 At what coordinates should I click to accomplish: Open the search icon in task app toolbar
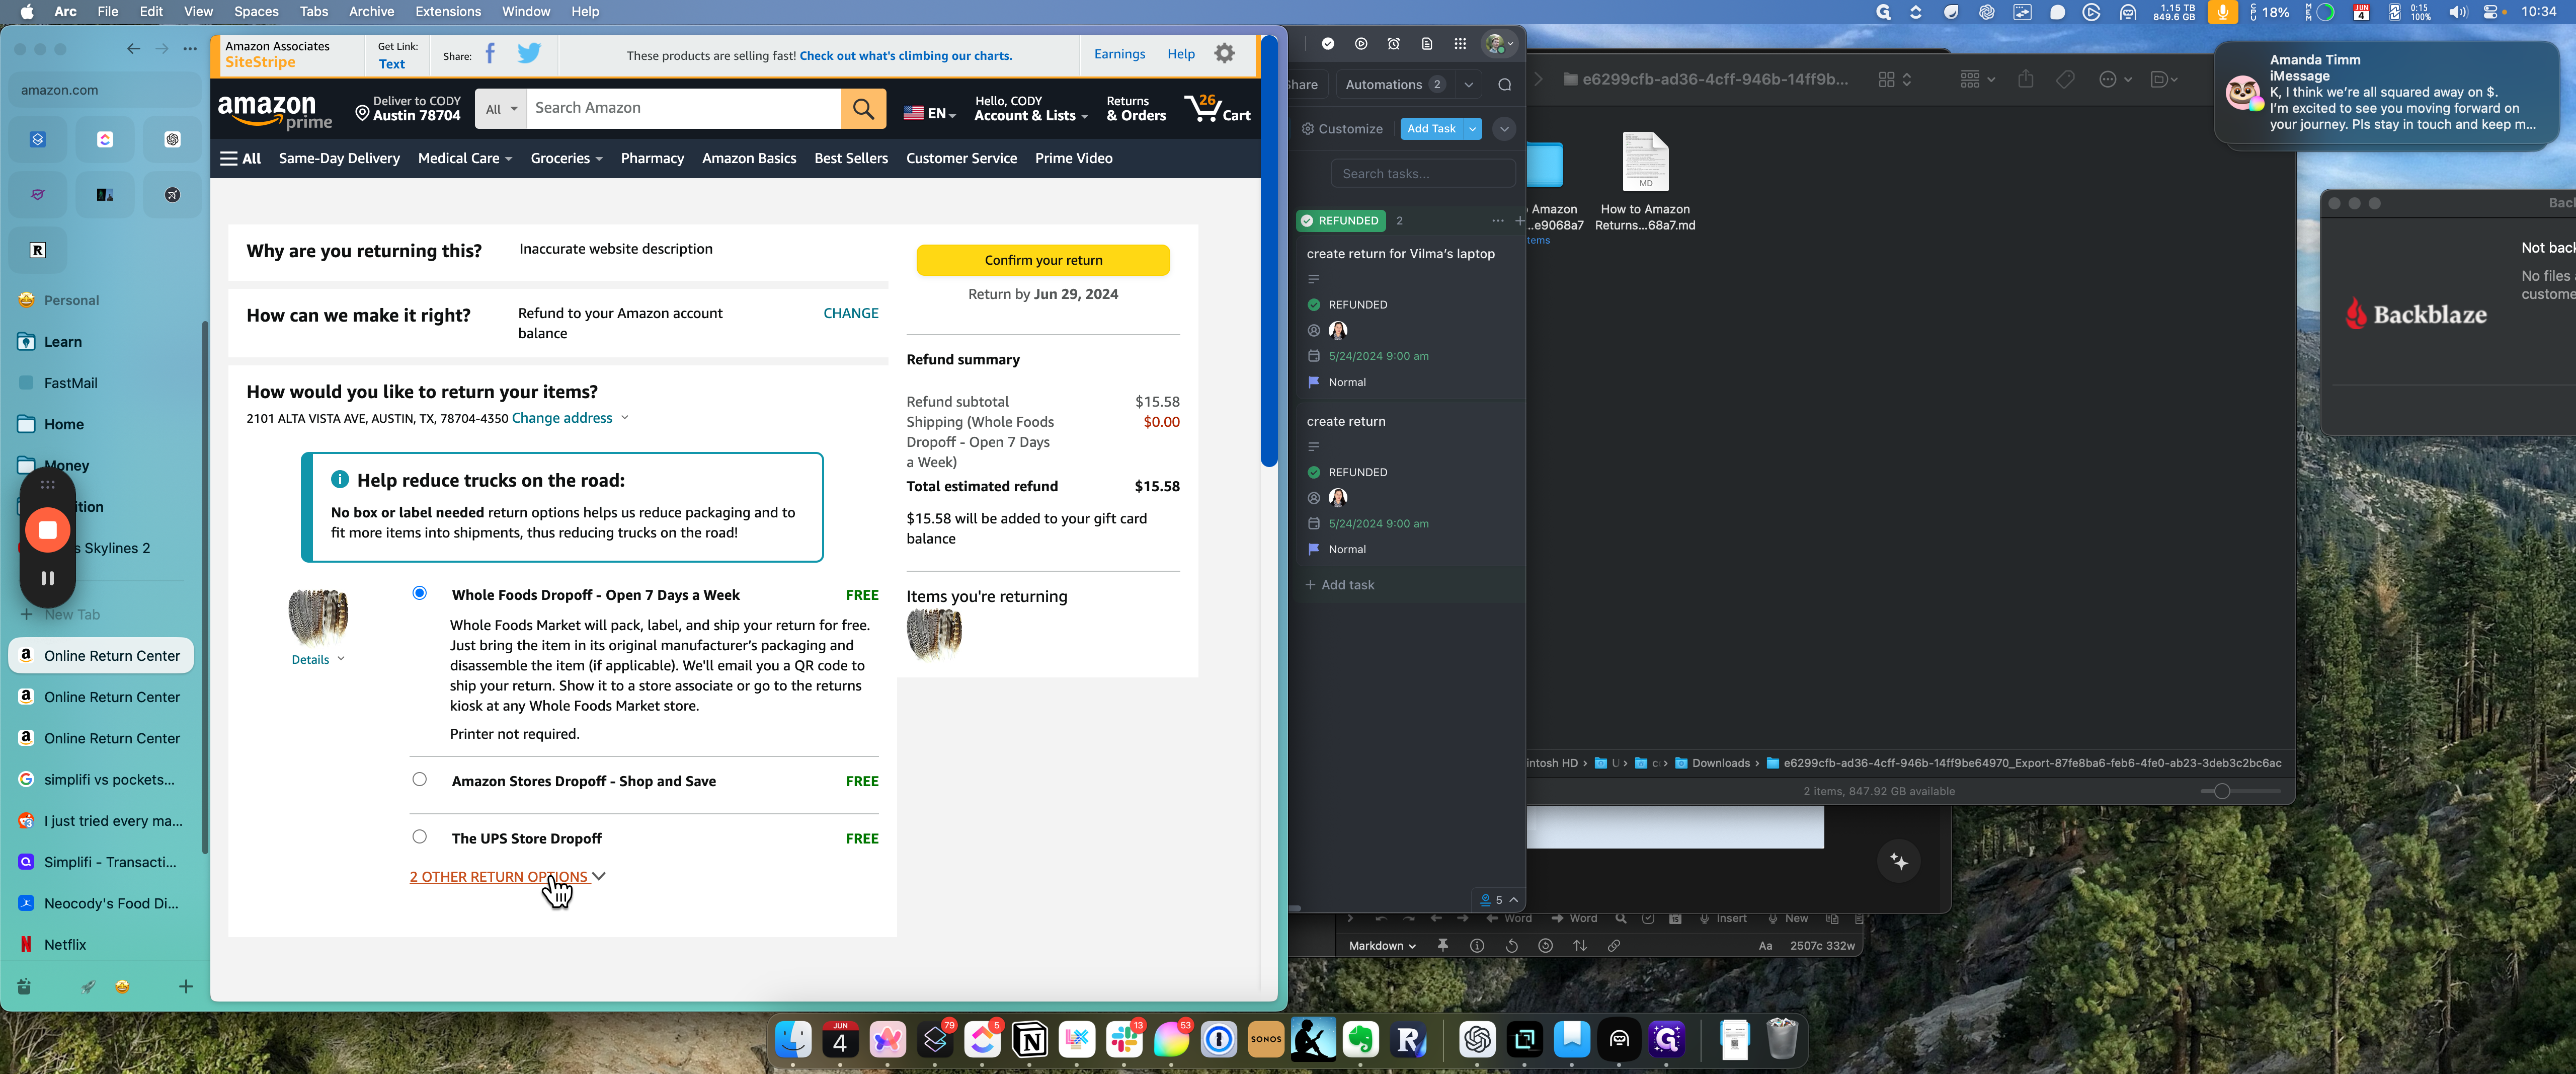coord(1504,85)
